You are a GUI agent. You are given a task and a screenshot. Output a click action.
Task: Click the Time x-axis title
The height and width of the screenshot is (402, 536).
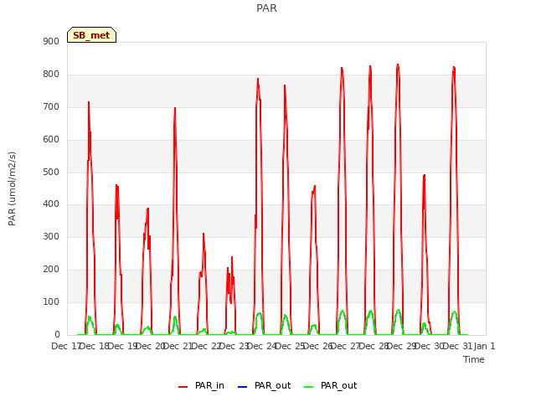(x=474, y=359)
